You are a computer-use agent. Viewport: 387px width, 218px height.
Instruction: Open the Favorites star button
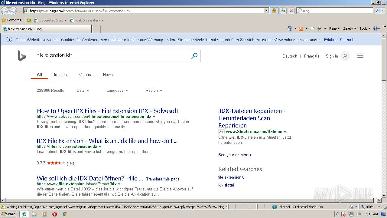[11, 20]
